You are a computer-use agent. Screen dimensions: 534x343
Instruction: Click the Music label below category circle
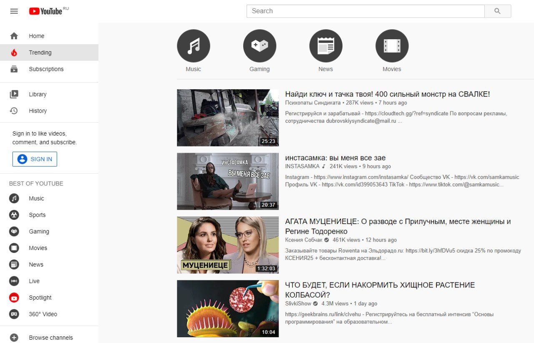pos(194,69)
